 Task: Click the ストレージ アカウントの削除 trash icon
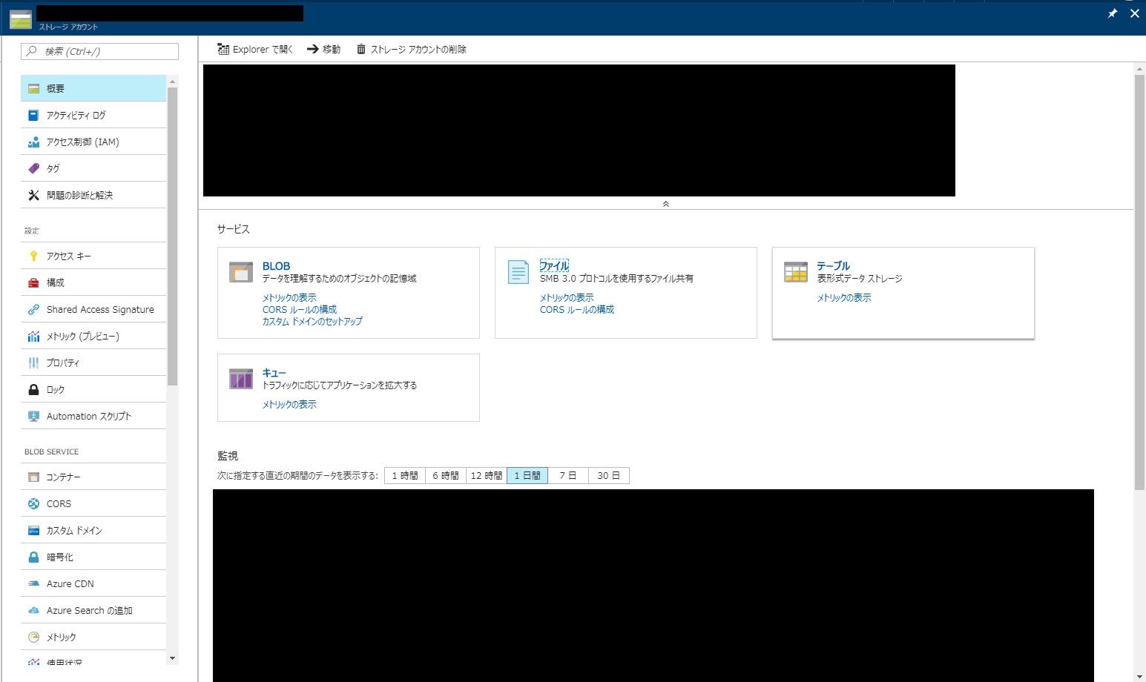[x=411, y=49]
